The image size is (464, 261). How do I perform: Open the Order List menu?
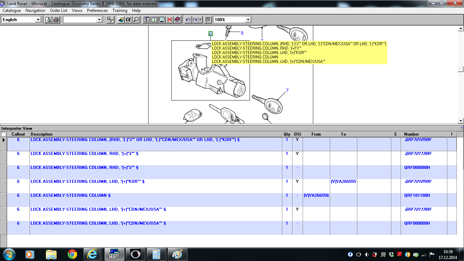tap(58, 11)
